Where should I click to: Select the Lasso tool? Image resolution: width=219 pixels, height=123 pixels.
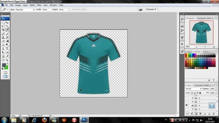(3, 26)
